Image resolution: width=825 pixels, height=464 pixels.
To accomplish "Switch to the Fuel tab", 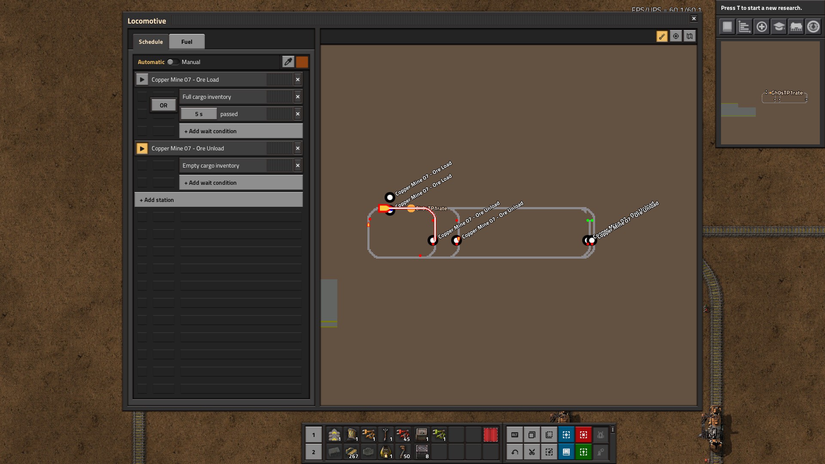I will [187, 42].
